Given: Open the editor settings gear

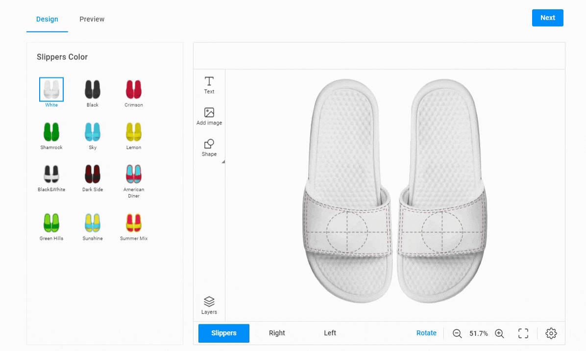Looking at the screenshot, I should 551,333.
